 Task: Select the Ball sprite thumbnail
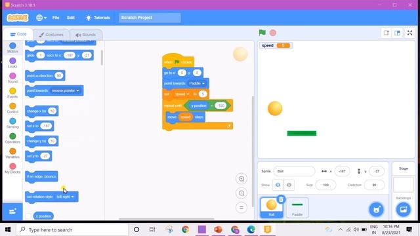[271, 208]
